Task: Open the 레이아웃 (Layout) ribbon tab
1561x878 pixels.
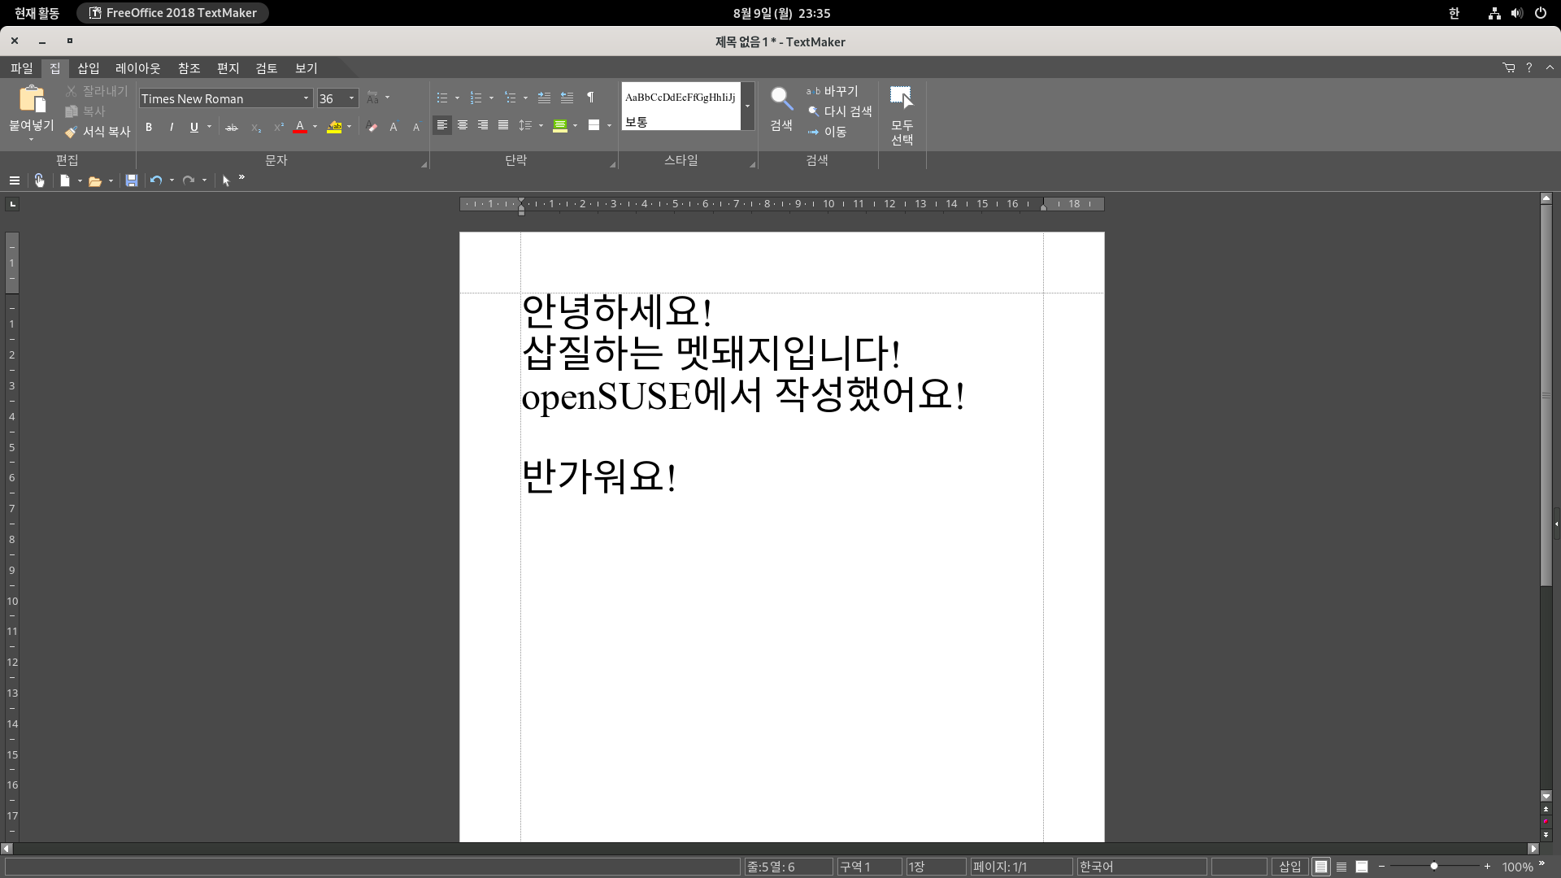Action: (x=137, y=68)
